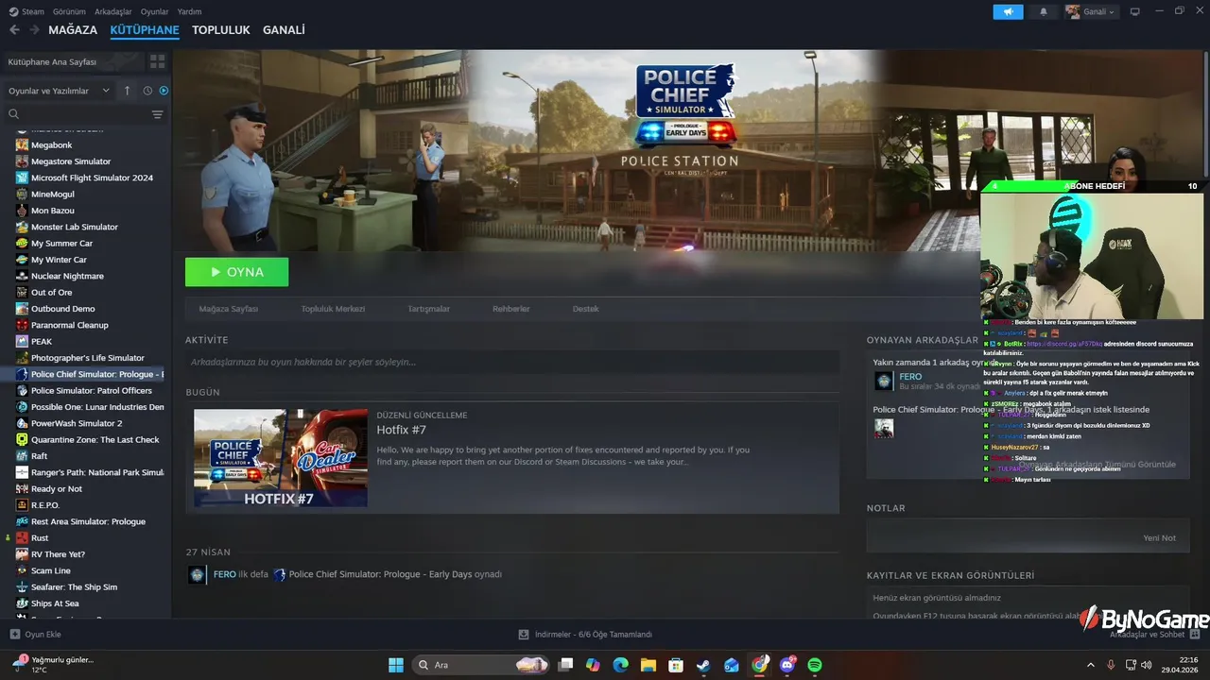The height and width of the screenshot is (680, 1210).
Task: Show recently played via clock icon
Action: pos(147,91)
